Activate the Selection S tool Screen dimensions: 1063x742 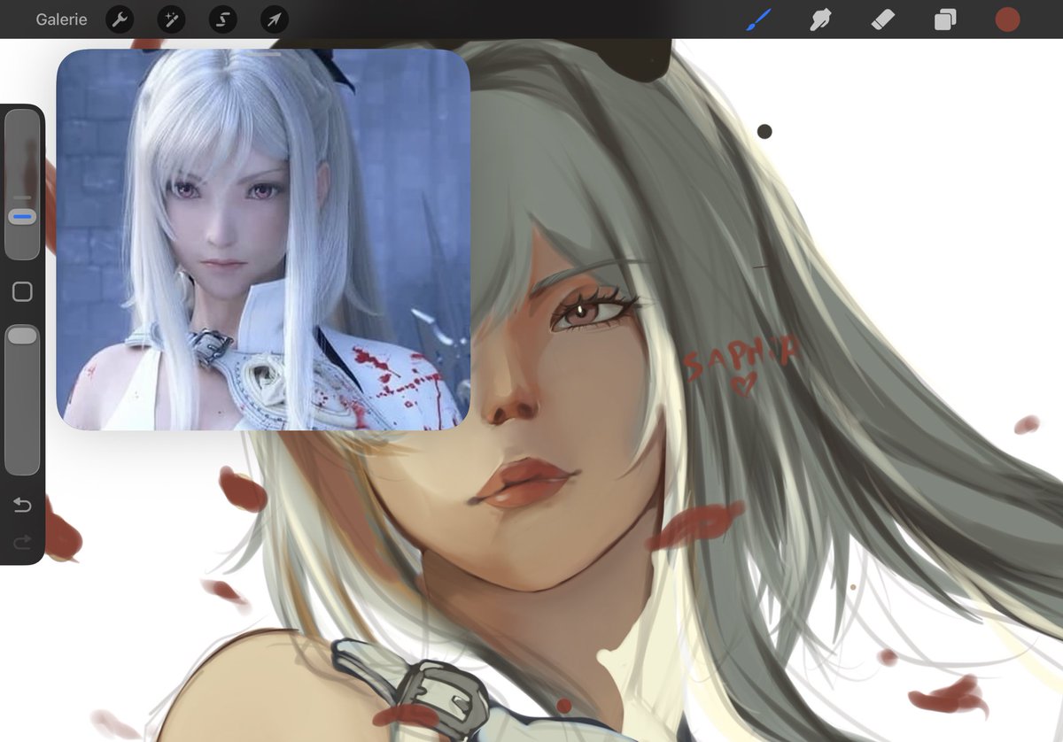pyautogui.click(x=223, y=19)
